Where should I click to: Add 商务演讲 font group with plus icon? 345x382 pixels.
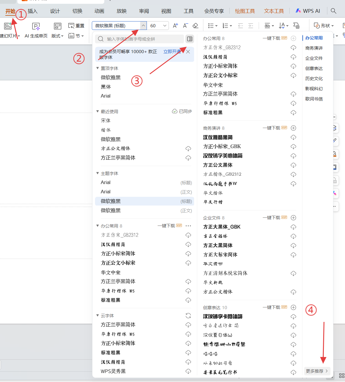[293, 128]
